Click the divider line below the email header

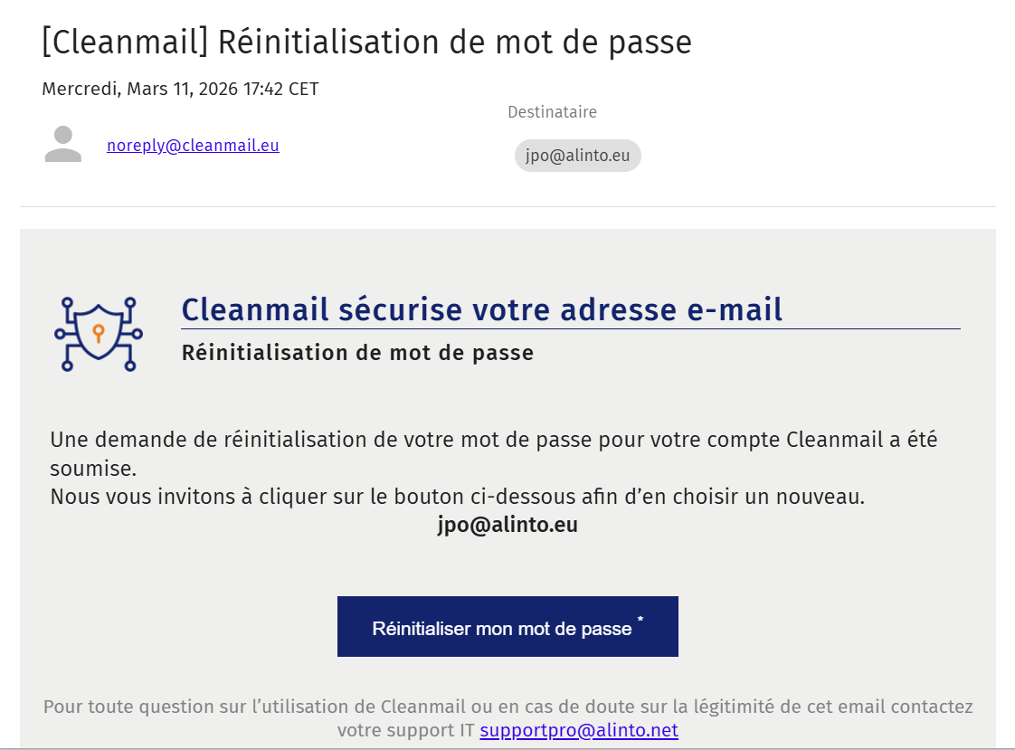(507, 207)
